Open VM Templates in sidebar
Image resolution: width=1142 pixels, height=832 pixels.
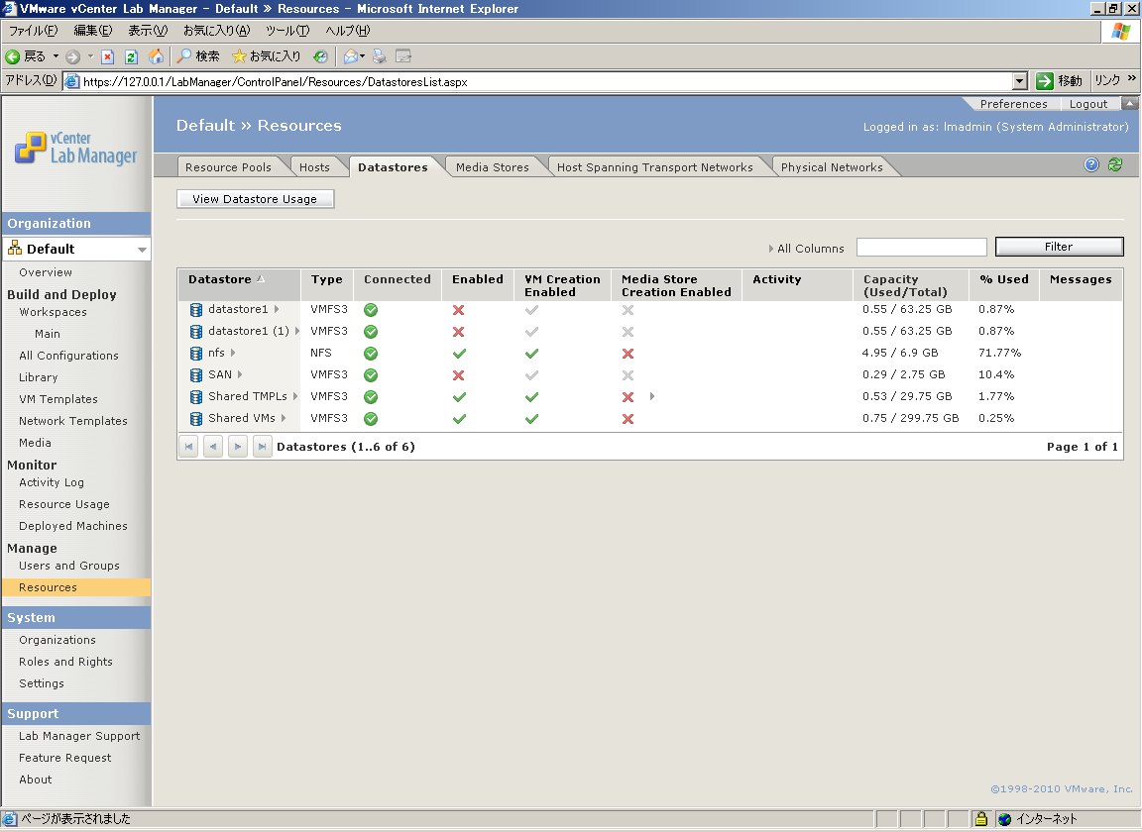(x=58, y=399)
